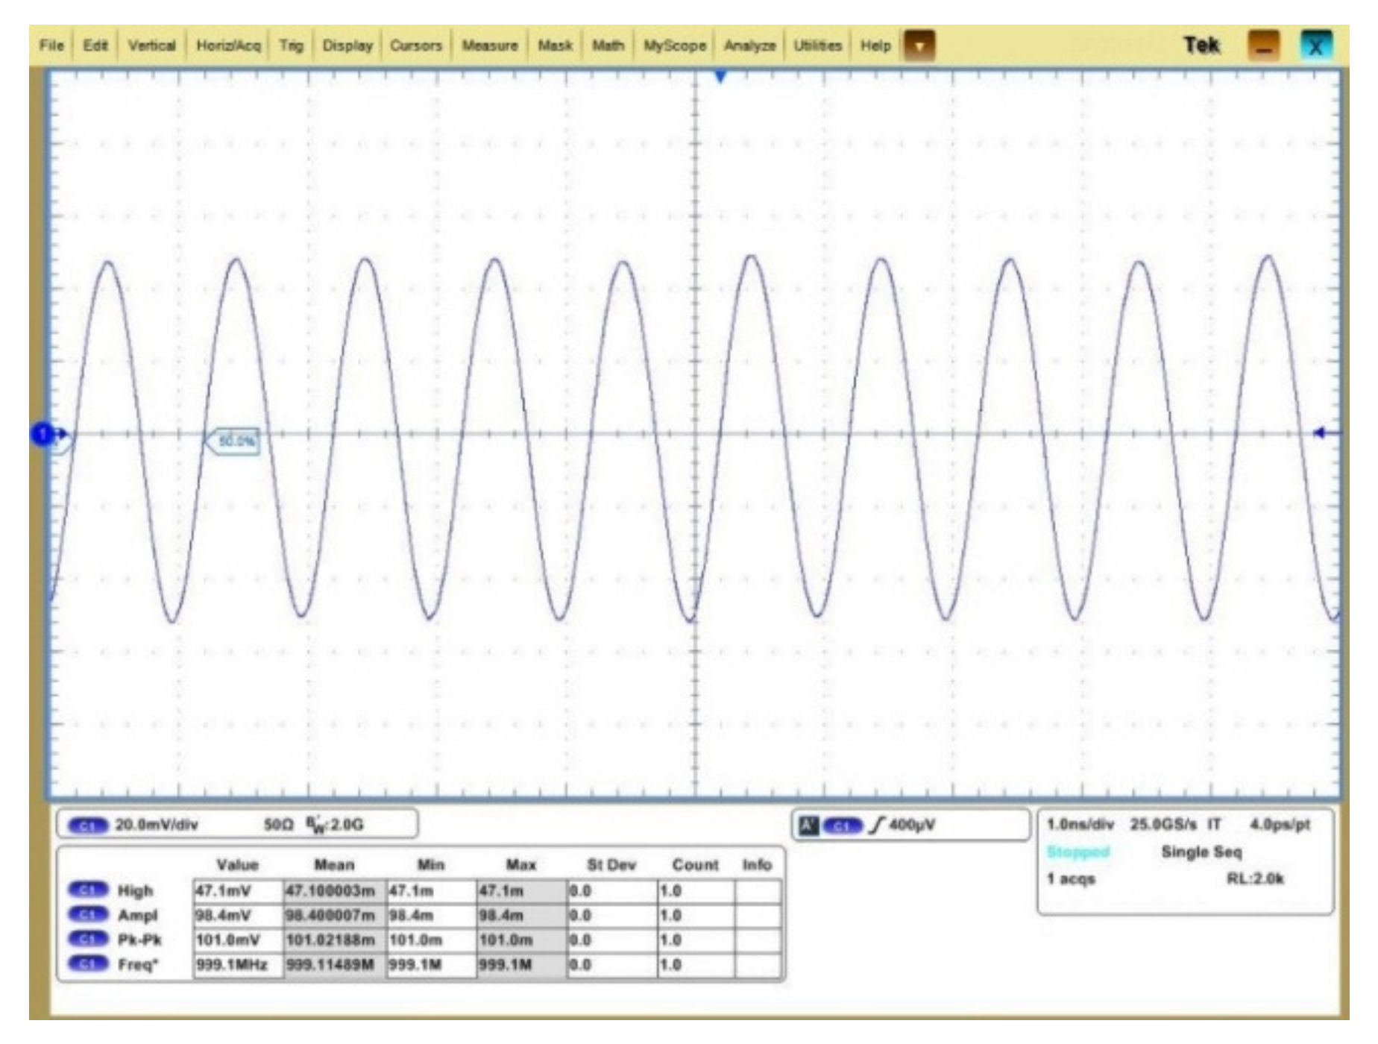
Task: Open the Mask menu
Action: click(555, 45)
